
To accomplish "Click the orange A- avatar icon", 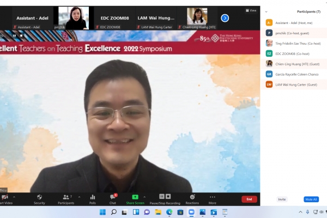I will tap(269, 22).
